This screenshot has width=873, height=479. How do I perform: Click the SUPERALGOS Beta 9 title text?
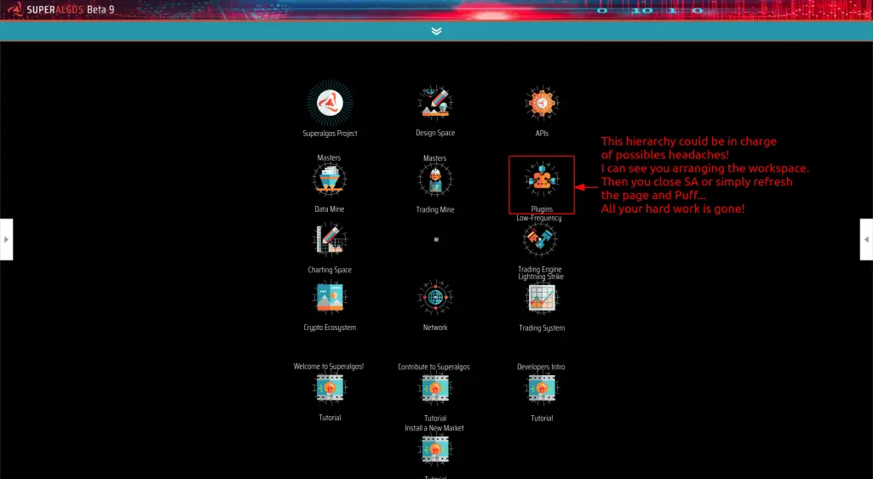click(x=71, y=10)
